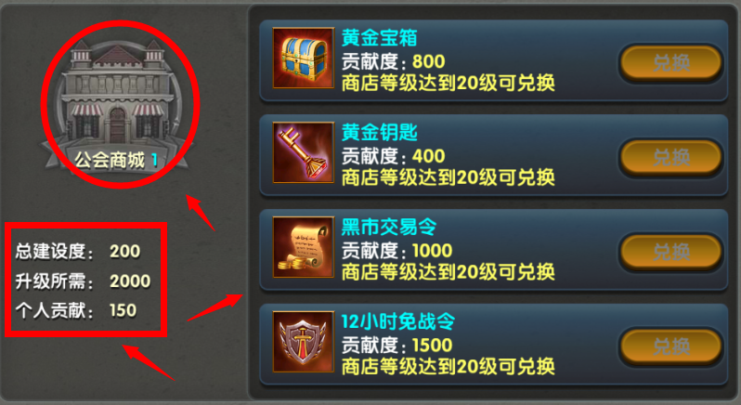Click the 12小时免战令 item name
The height and width of the screenshot is (405, 741).
398,321
